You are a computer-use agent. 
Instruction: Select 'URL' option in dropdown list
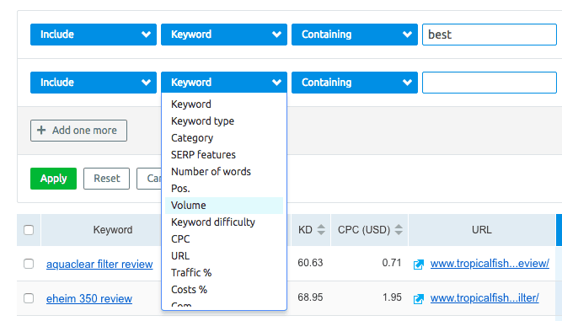click(224, 256)
